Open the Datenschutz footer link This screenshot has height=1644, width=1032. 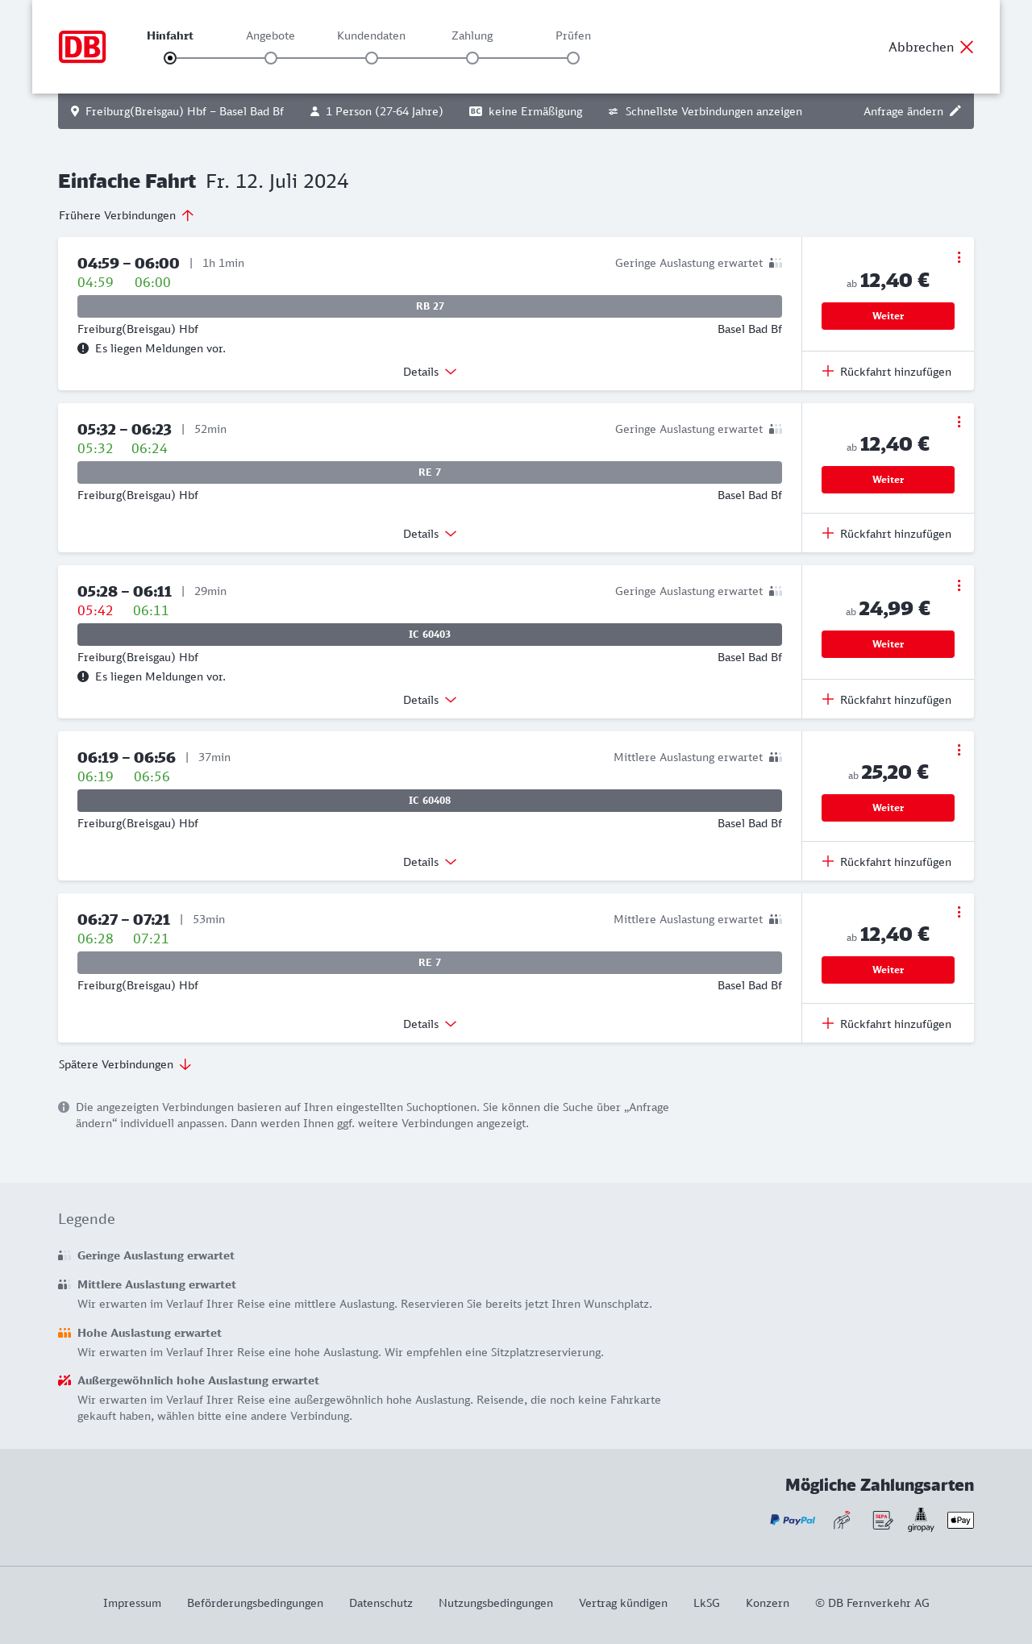tap(381, 1603)
